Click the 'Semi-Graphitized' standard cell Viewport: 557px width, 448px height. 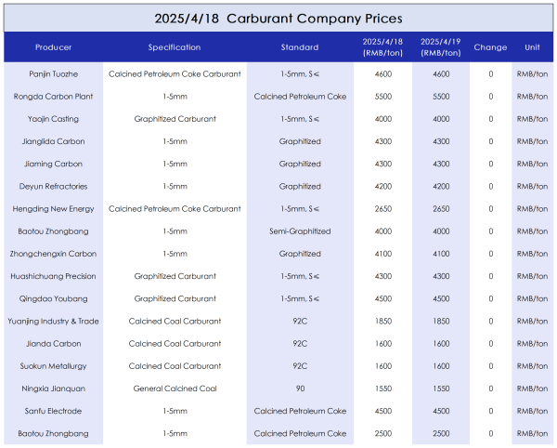pos(300,231)
